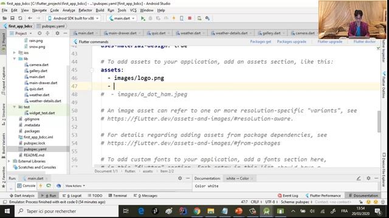Image resolution: width=389 pixels, height=218 pixels.
Task: Open the Event Log button
Action: tap(287, 196)
